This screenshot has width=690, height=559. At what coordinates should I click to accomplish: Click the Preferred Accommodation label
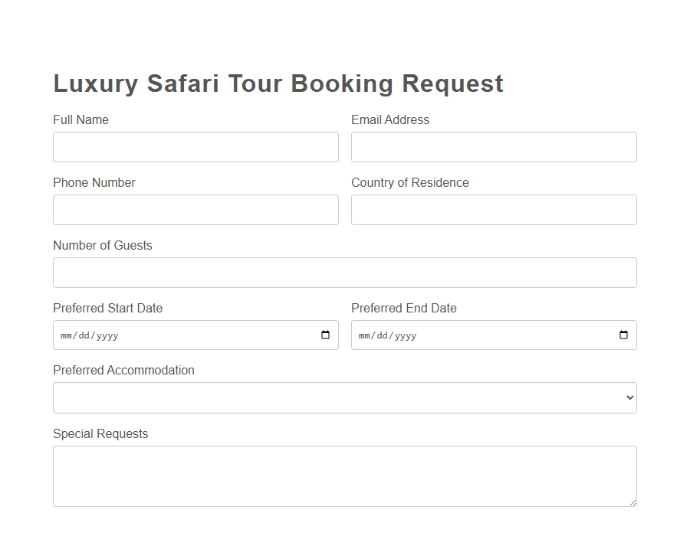[123, 370]
